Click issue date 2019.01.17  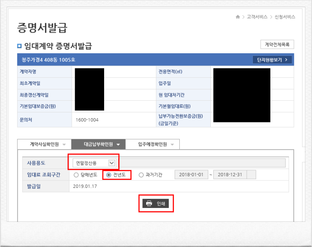tap(85, 186)
